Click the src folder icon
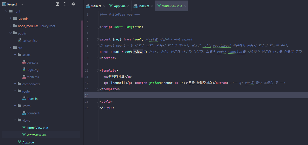 (15, 47)
